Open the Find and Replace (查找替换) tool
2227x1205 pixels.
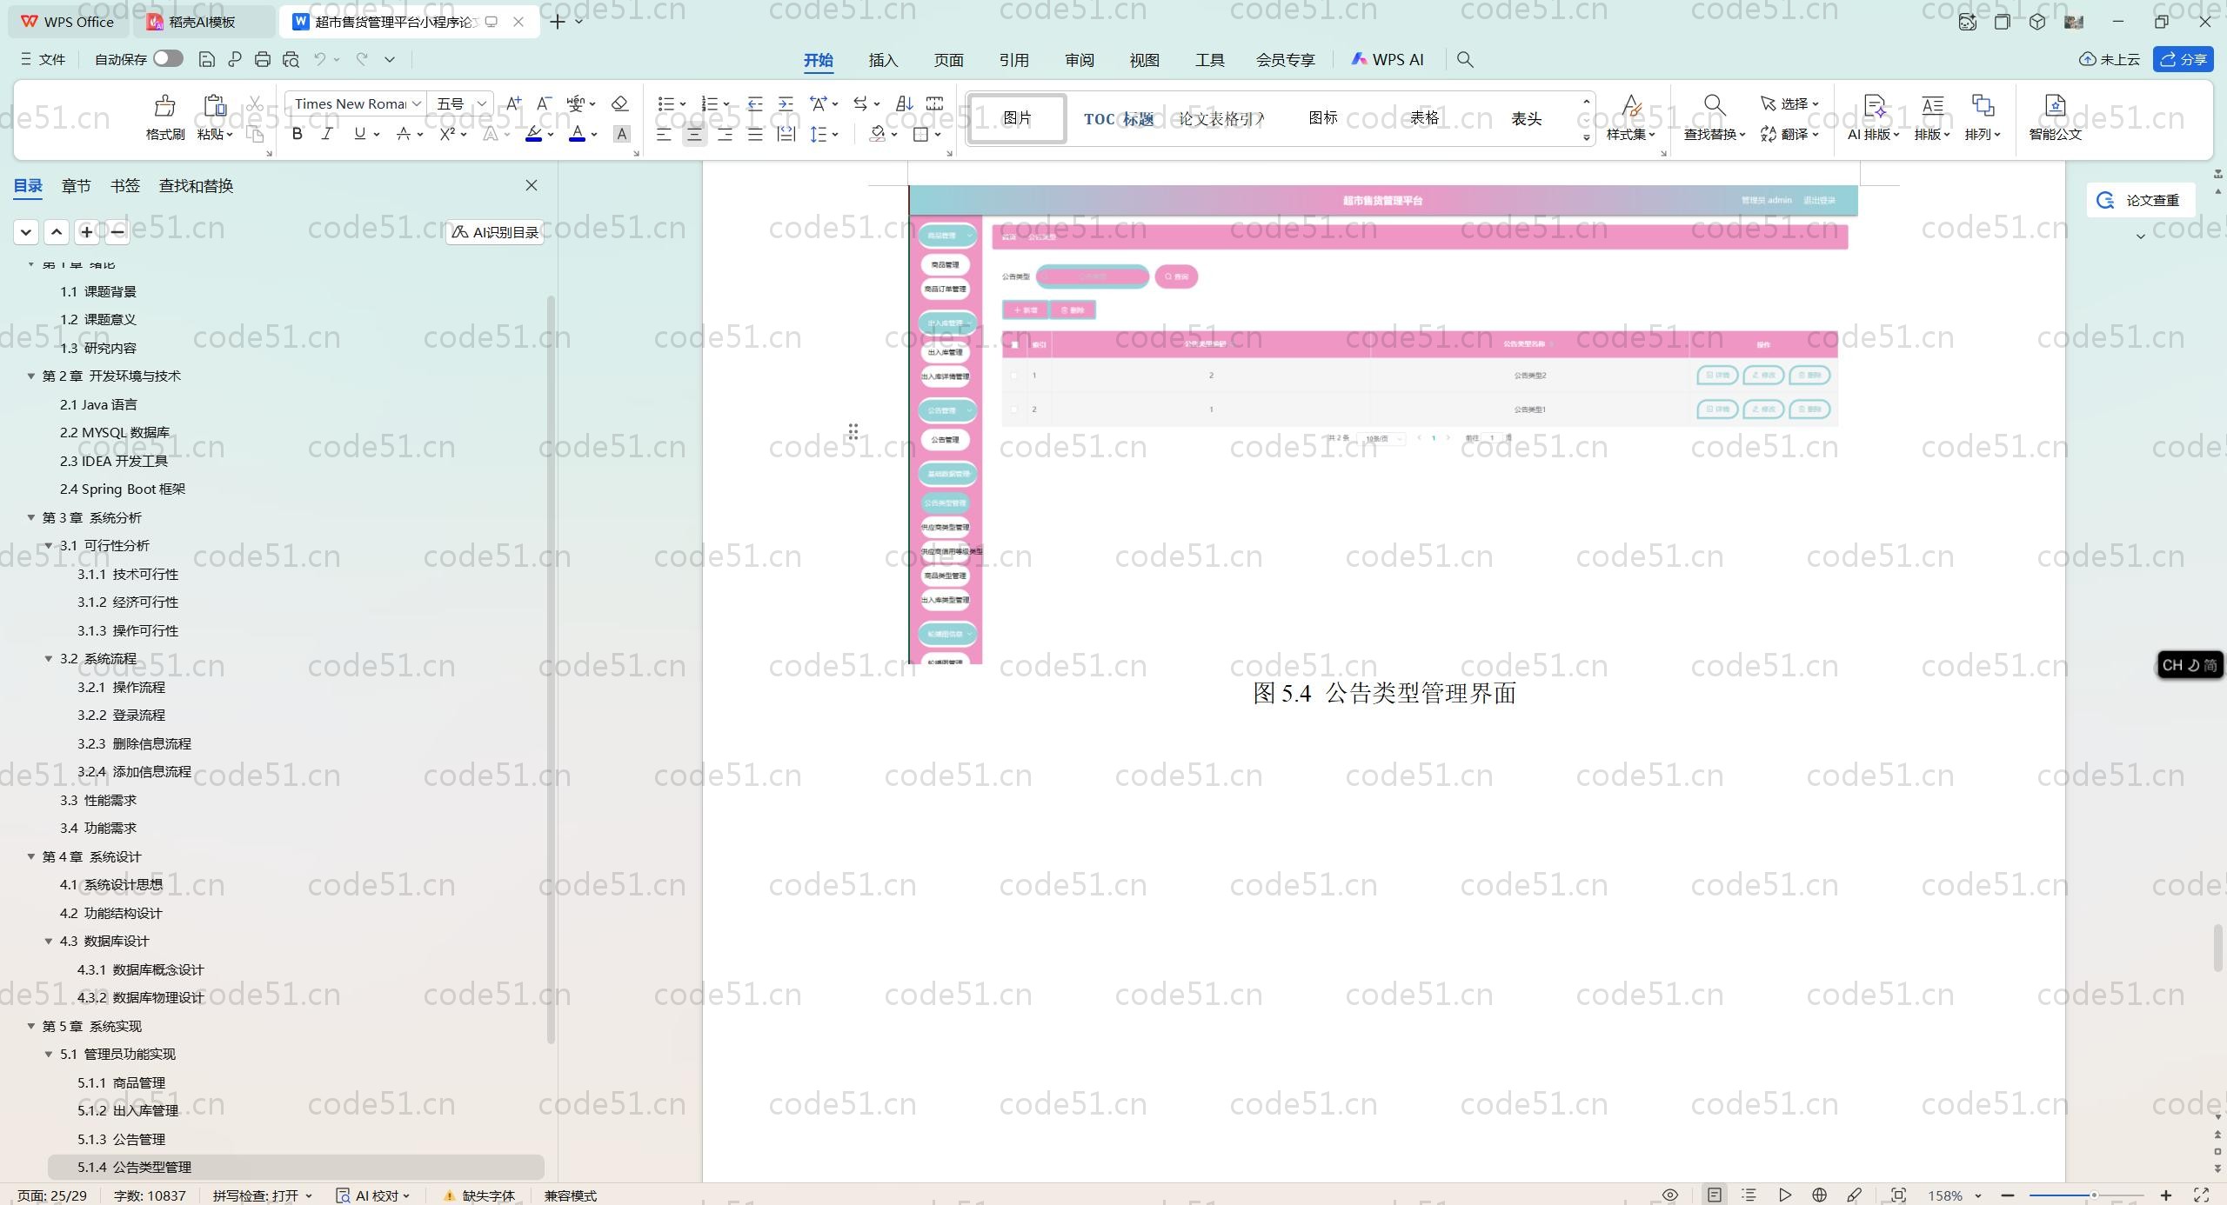tap(1714, 117)
